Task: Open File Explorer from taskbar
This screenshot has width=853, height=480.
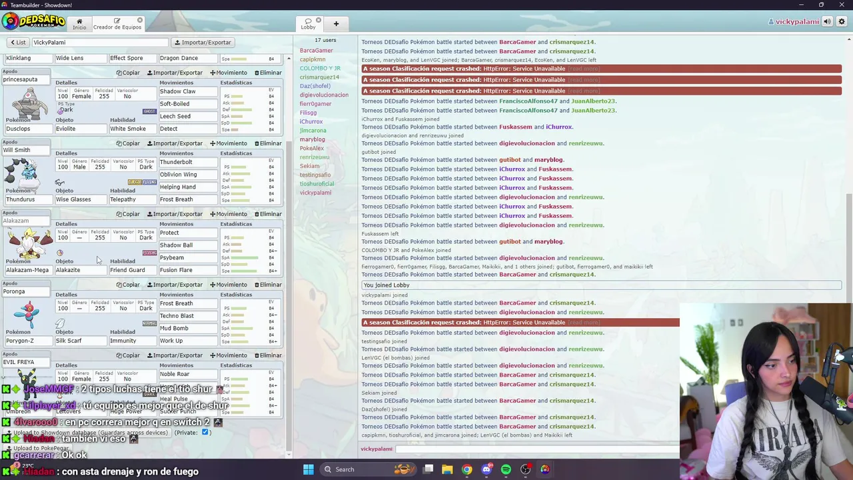Action: (x=447, y=469)
